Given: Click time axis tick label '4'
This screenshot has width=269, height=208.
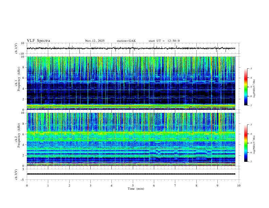Looking at the screenshot, I should 111,186.
